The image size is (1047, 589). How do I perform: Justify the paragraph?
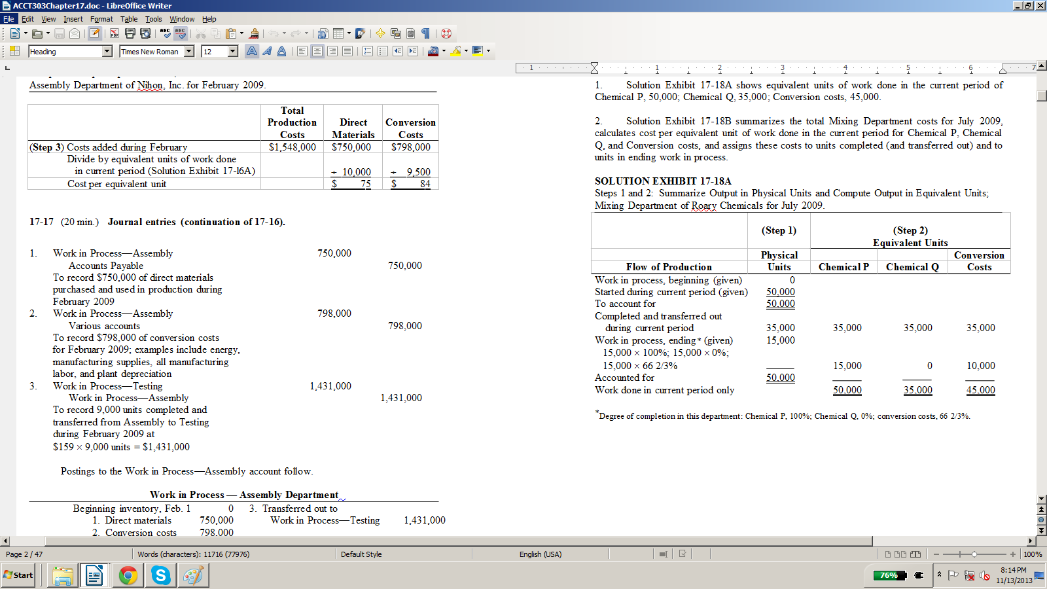(347, 51)
